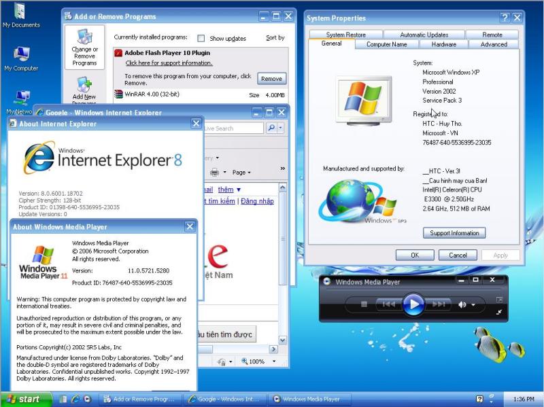Mute the Windows Media Player volume
The width and height of the screenshot is (544, 407).
462,304
